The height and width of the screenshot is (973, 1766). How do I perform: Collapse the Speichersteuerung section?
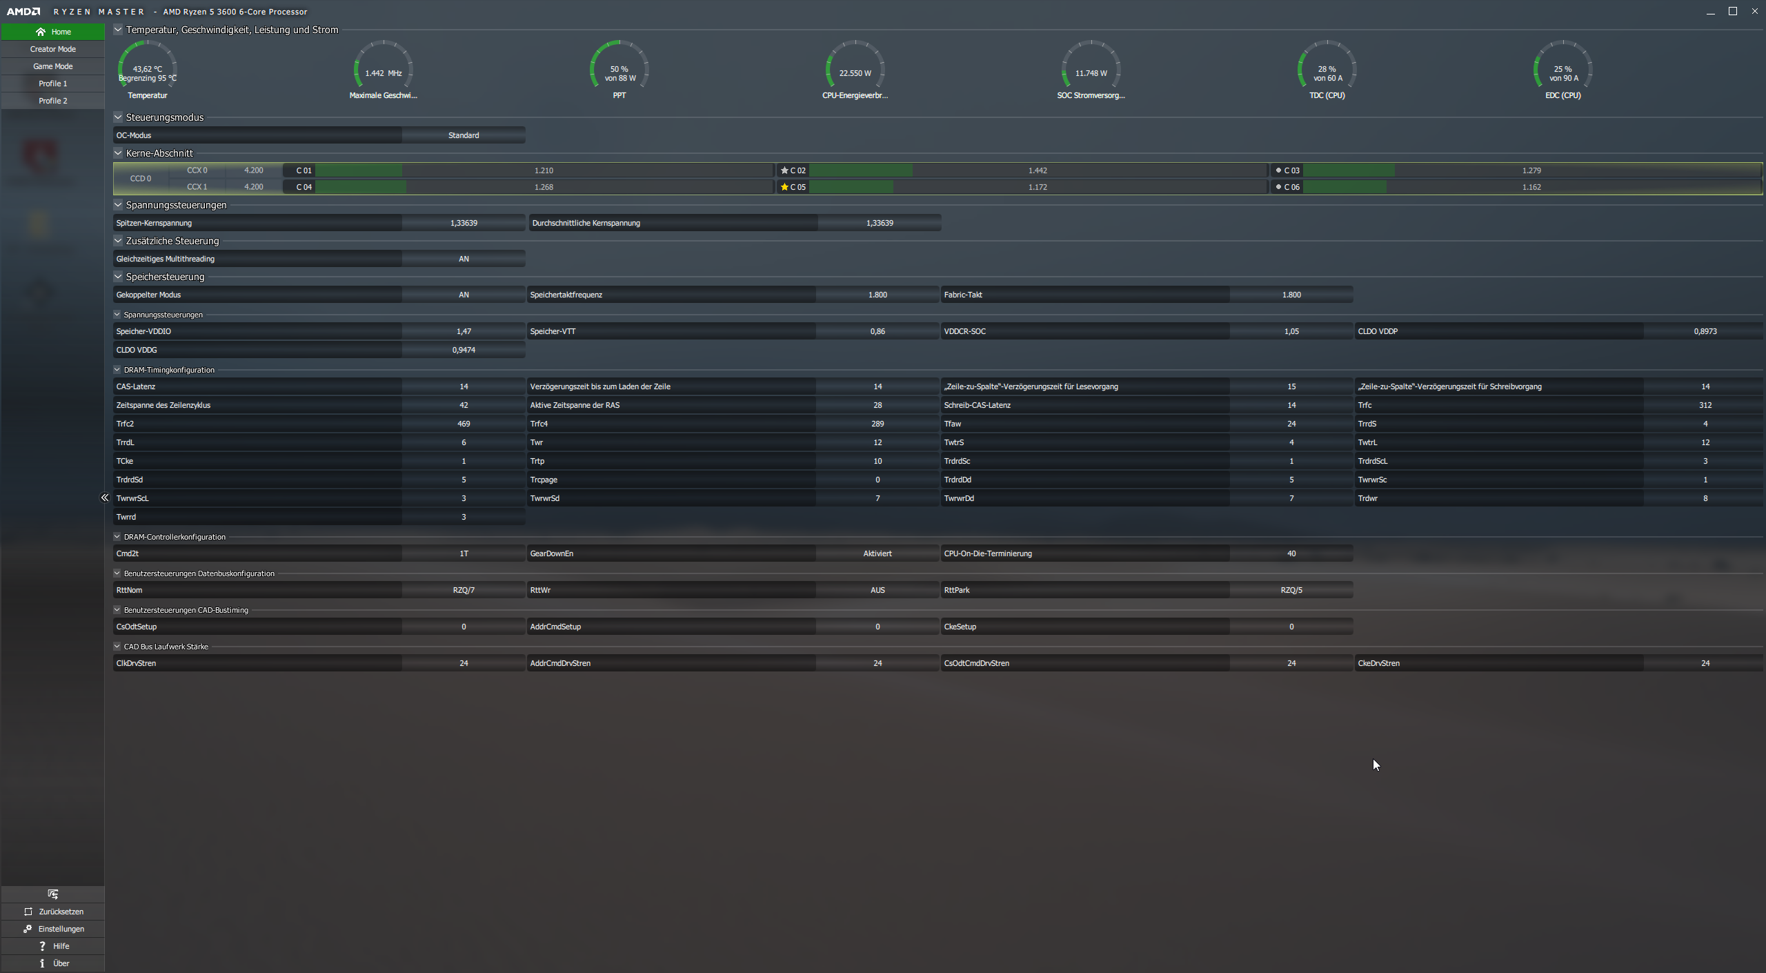[x=118, y=277]
